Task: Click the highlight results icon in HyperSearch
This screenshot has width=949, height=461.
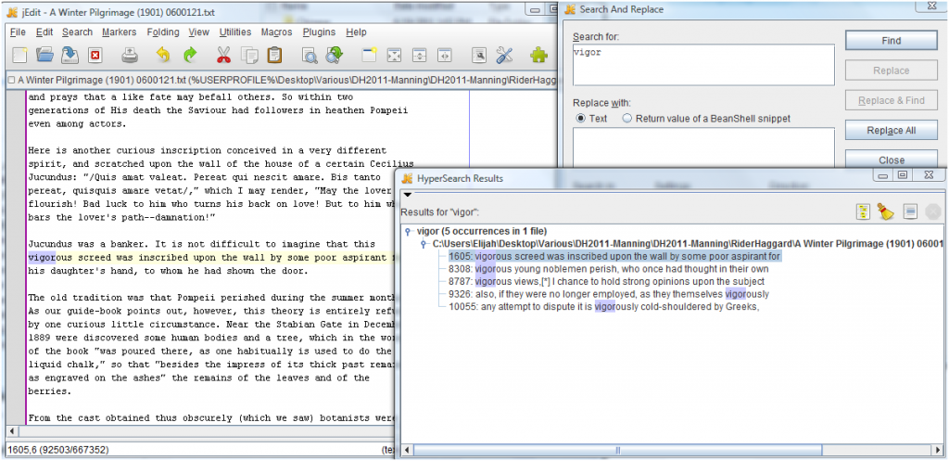Action: (863, 211)
